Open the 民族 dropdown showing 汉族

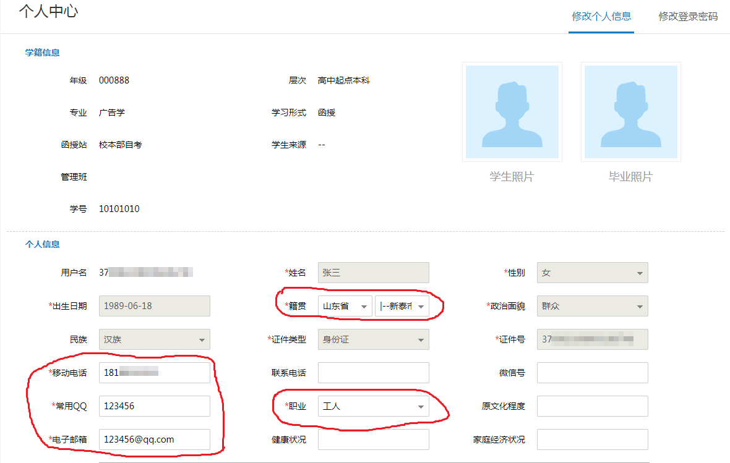[154, 339]
